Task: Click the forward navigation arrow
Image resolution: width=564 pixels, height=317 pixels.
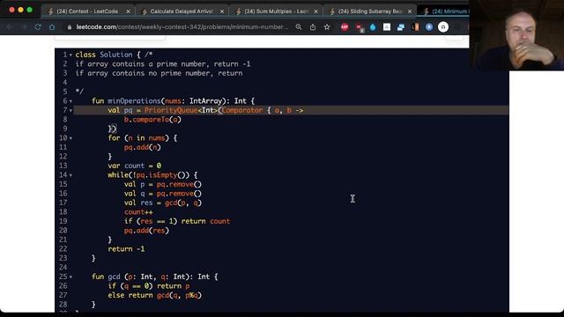Action: click(x=24, y=27)
